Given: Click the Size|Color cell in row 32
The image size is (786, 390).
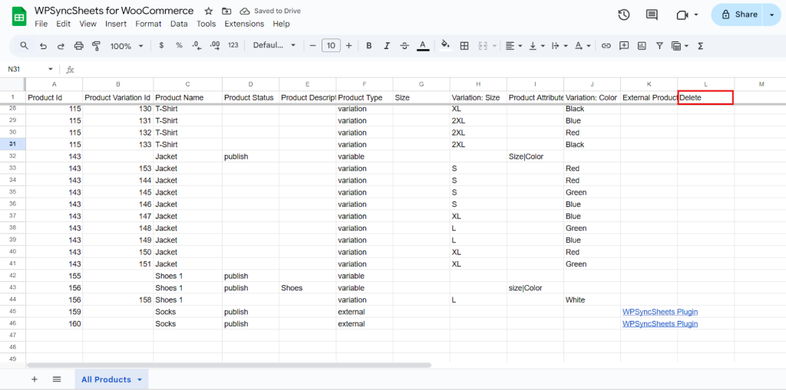Looking at the screenshot, I should pyautogui.click(x=535, y=156).
